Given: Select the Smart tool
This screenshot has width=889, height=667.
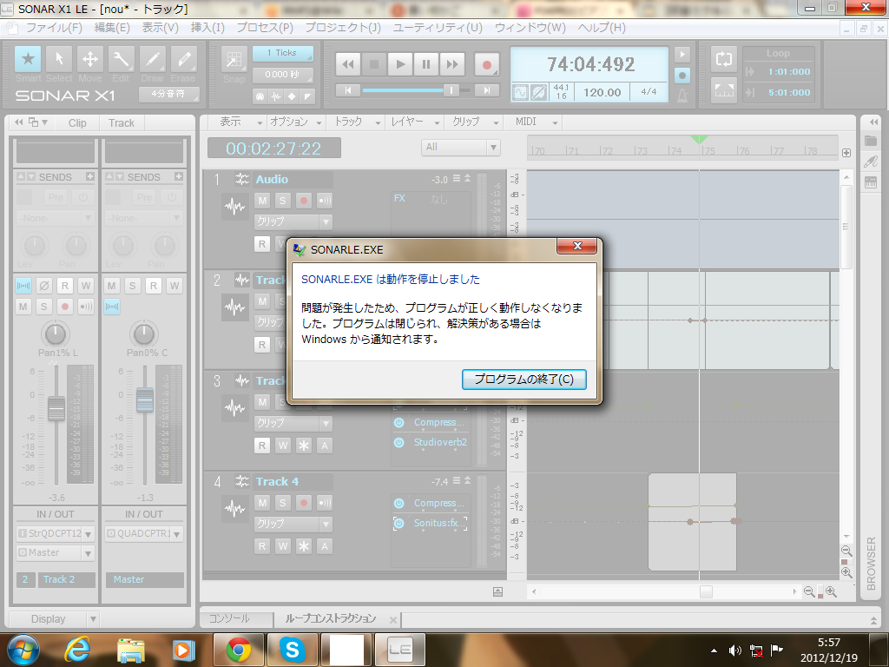Looking at the screenshot, I should pos(28,59).
